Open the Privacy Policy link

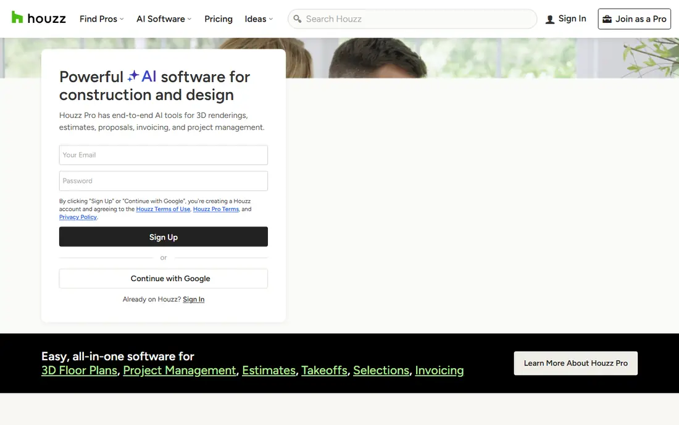[78, 217]
